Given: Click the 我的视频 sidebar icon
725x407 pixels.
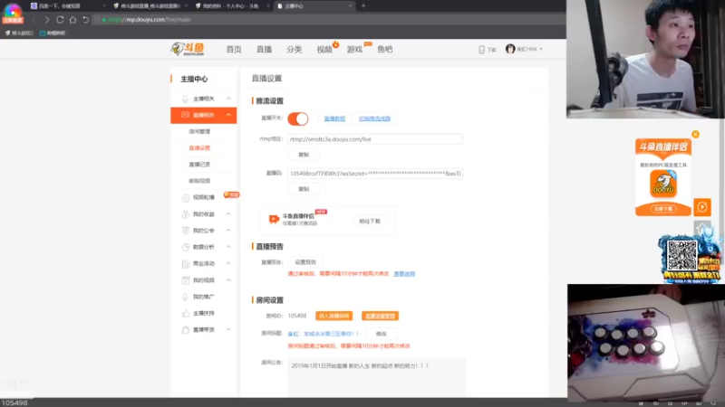Looking at the screenshot, I should pos(186,280).
